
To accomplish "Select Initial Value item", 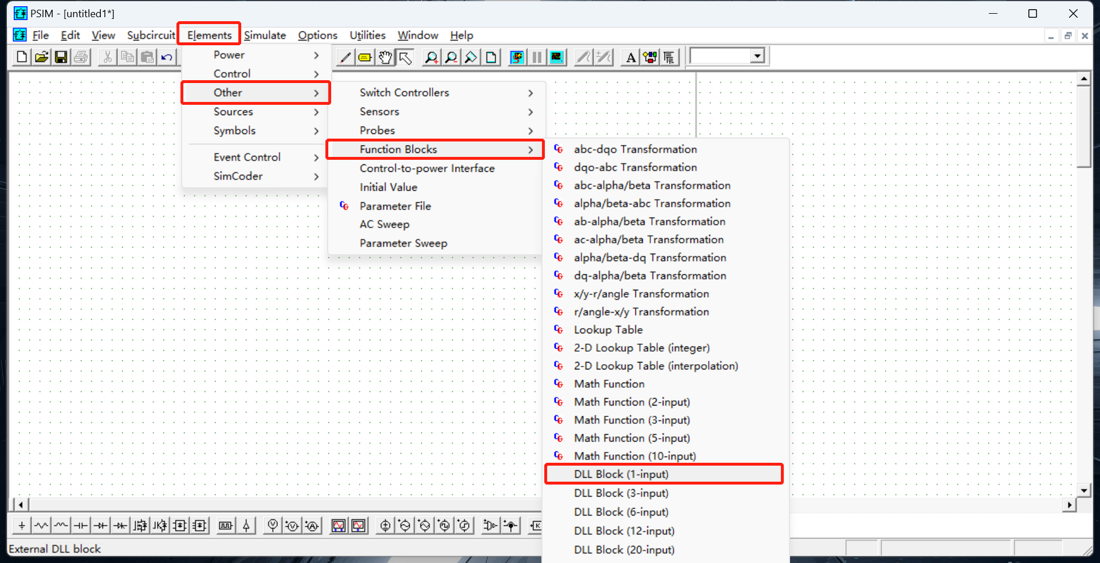I will coord(435,187).
